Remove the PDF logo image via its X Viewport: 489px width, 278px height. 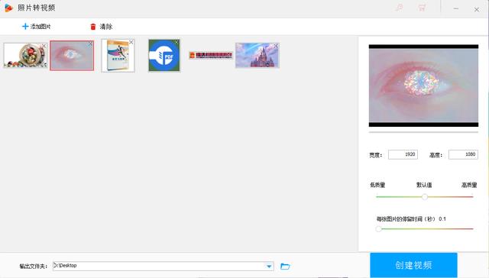(176, 42)
